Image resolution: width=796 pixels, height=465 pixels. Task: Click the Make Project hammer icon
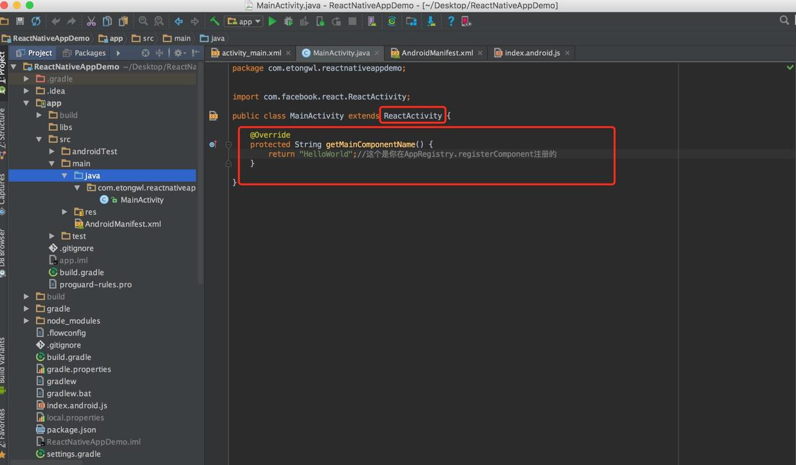[x=214, y=21]
